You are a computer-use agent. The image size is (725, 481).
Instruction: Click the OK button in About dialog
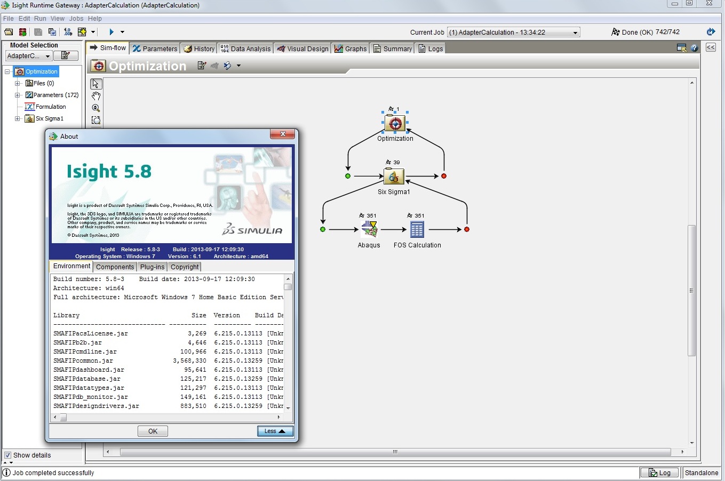pyautogui.click(x=153, y=431)
